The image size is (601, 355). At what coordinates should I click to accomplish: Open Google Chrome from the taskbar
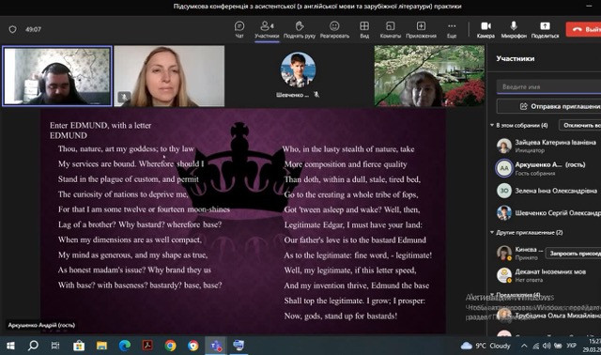pos(170,346)
